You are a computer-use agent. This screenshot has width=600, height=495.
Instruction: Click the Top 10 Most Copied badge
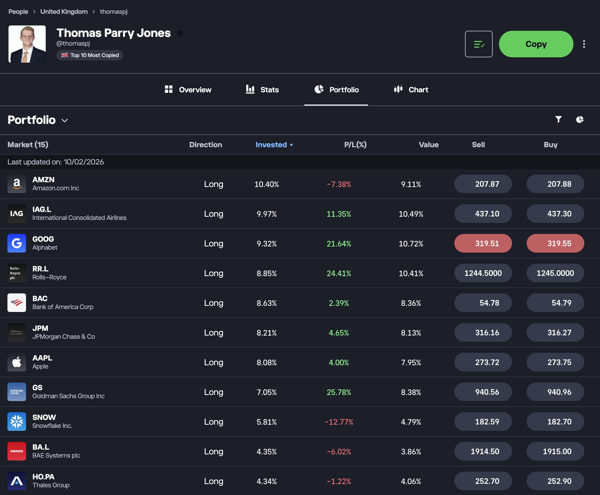[x=90, y=55]
